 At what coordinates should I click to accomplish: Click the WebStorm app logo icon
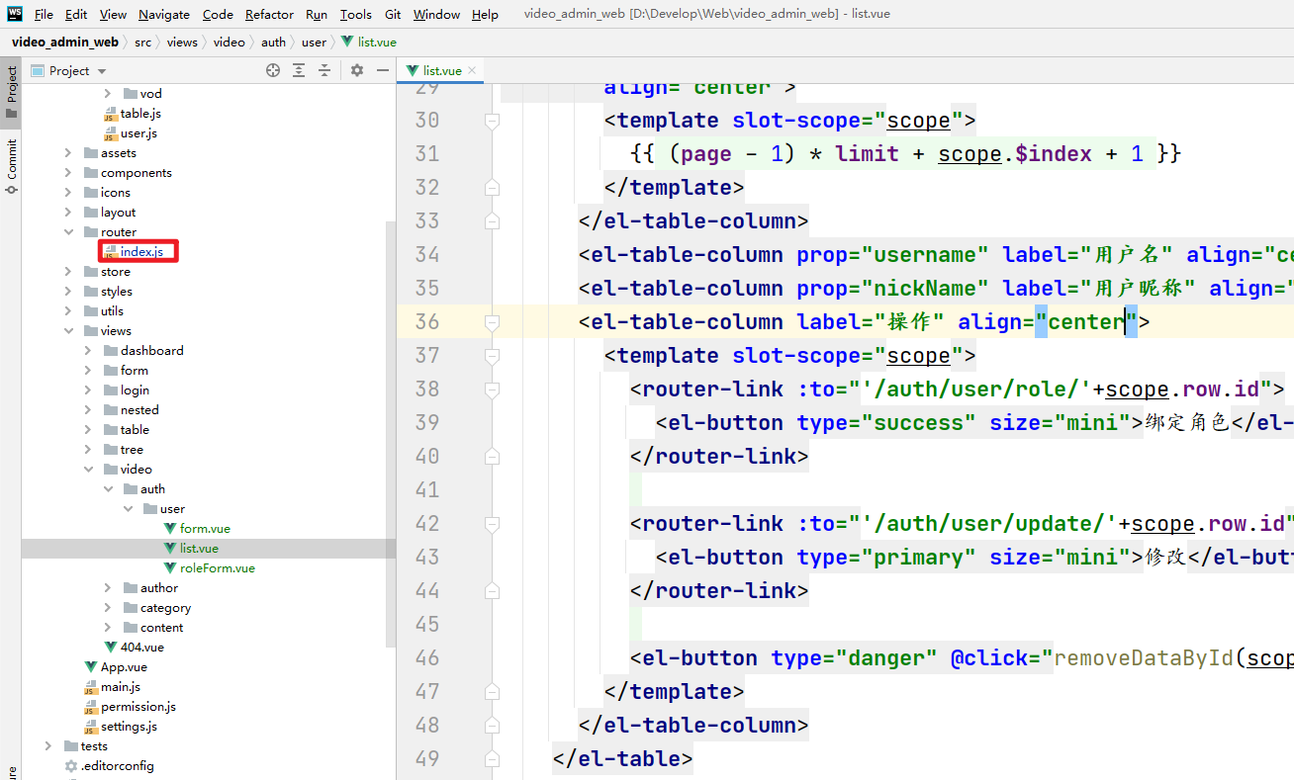click(x=14, y=14)
